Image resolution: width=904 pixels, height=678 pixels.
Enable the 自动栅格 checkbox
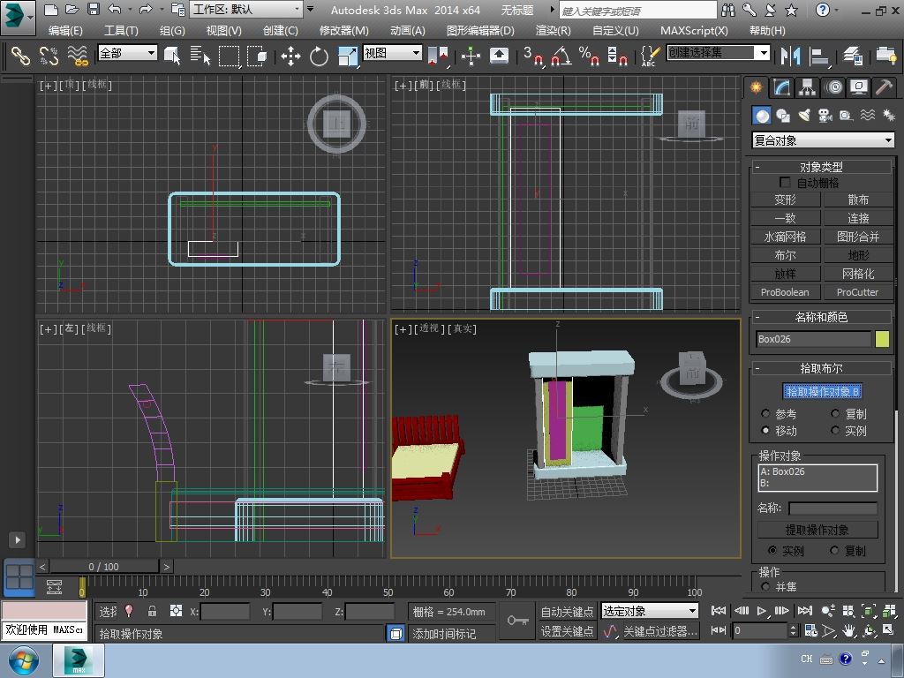click(x=785, y=183)
